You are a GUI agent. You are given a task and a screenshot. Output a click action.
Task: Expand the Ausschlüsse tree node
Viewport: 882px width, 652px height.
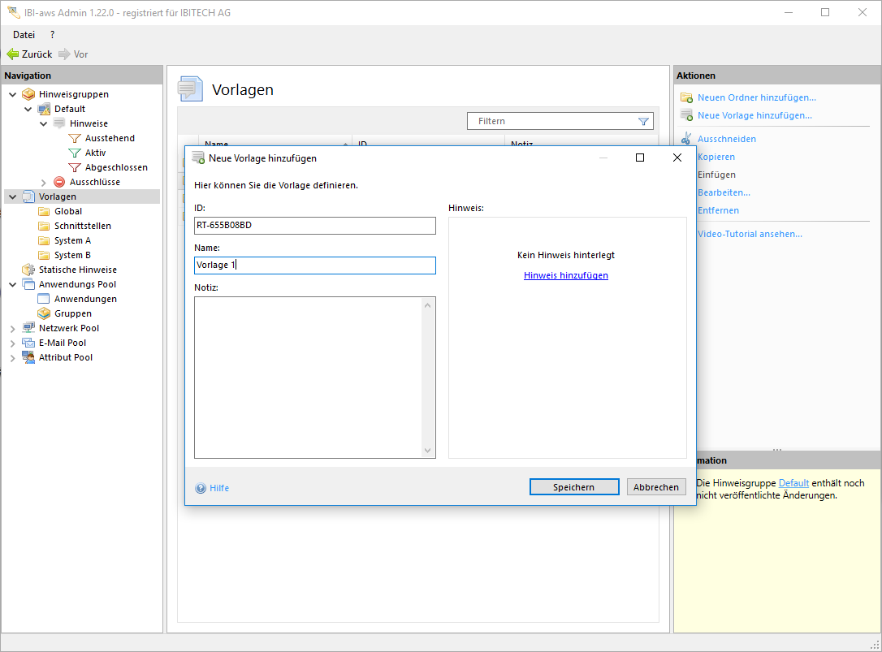[x=44, y=183]
